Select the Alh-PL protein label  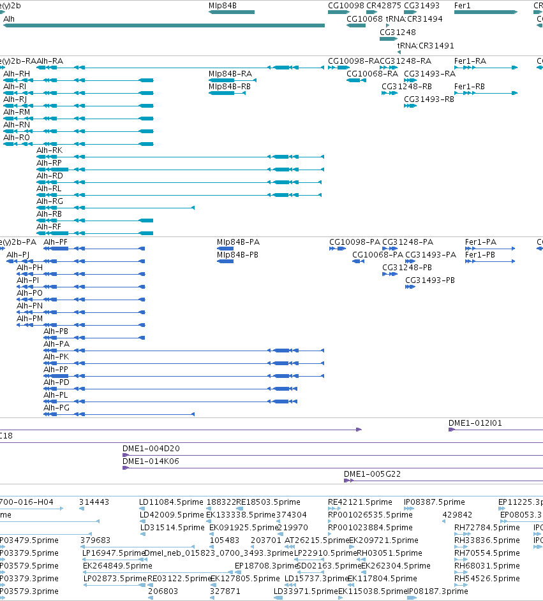click(x=56, y=395)
